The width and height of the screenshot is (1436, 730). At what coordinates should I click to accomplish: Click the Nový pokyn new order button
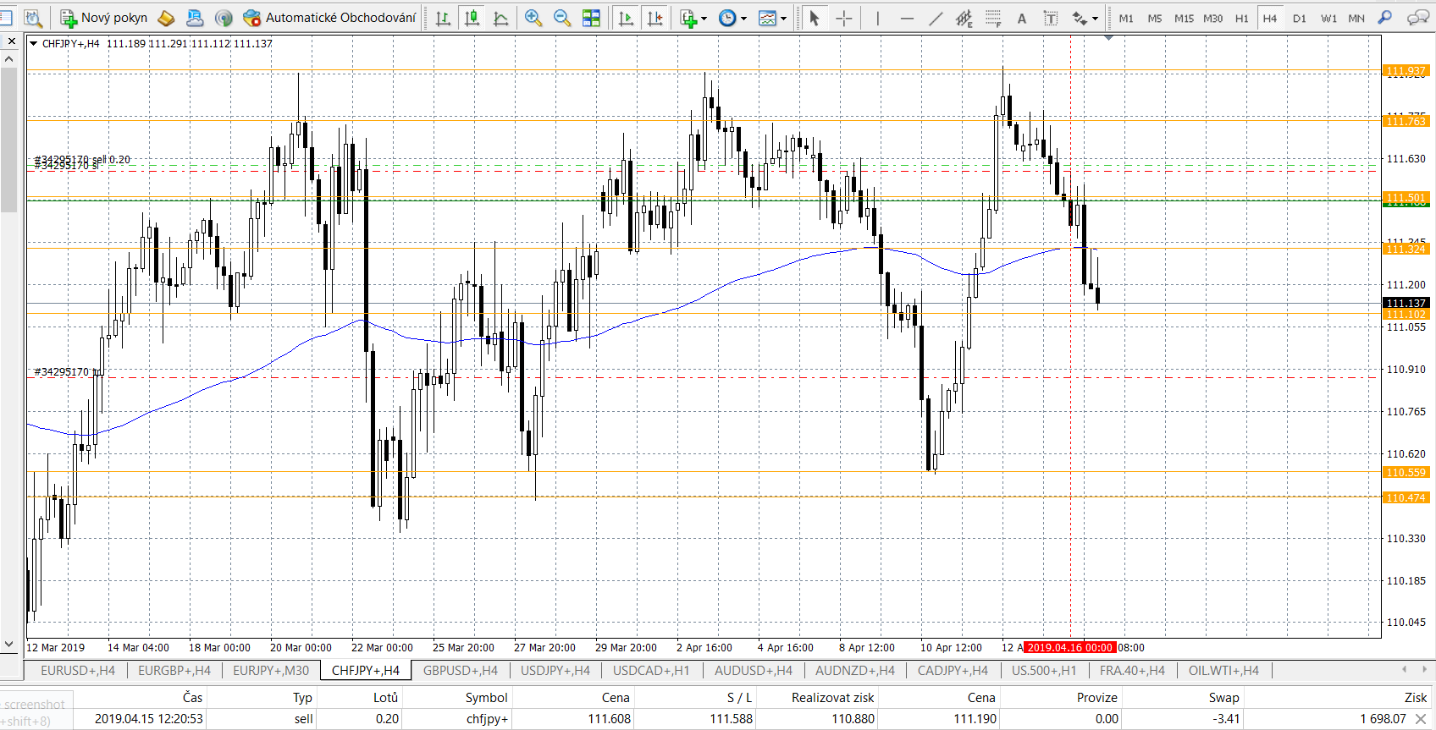[103, 18]
